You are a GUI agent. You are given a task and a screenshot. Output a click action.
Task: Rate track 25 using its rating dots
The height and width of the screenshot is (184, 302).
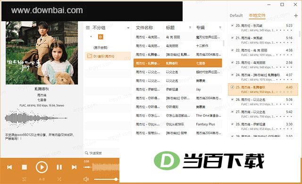click(x=284, y=92)
